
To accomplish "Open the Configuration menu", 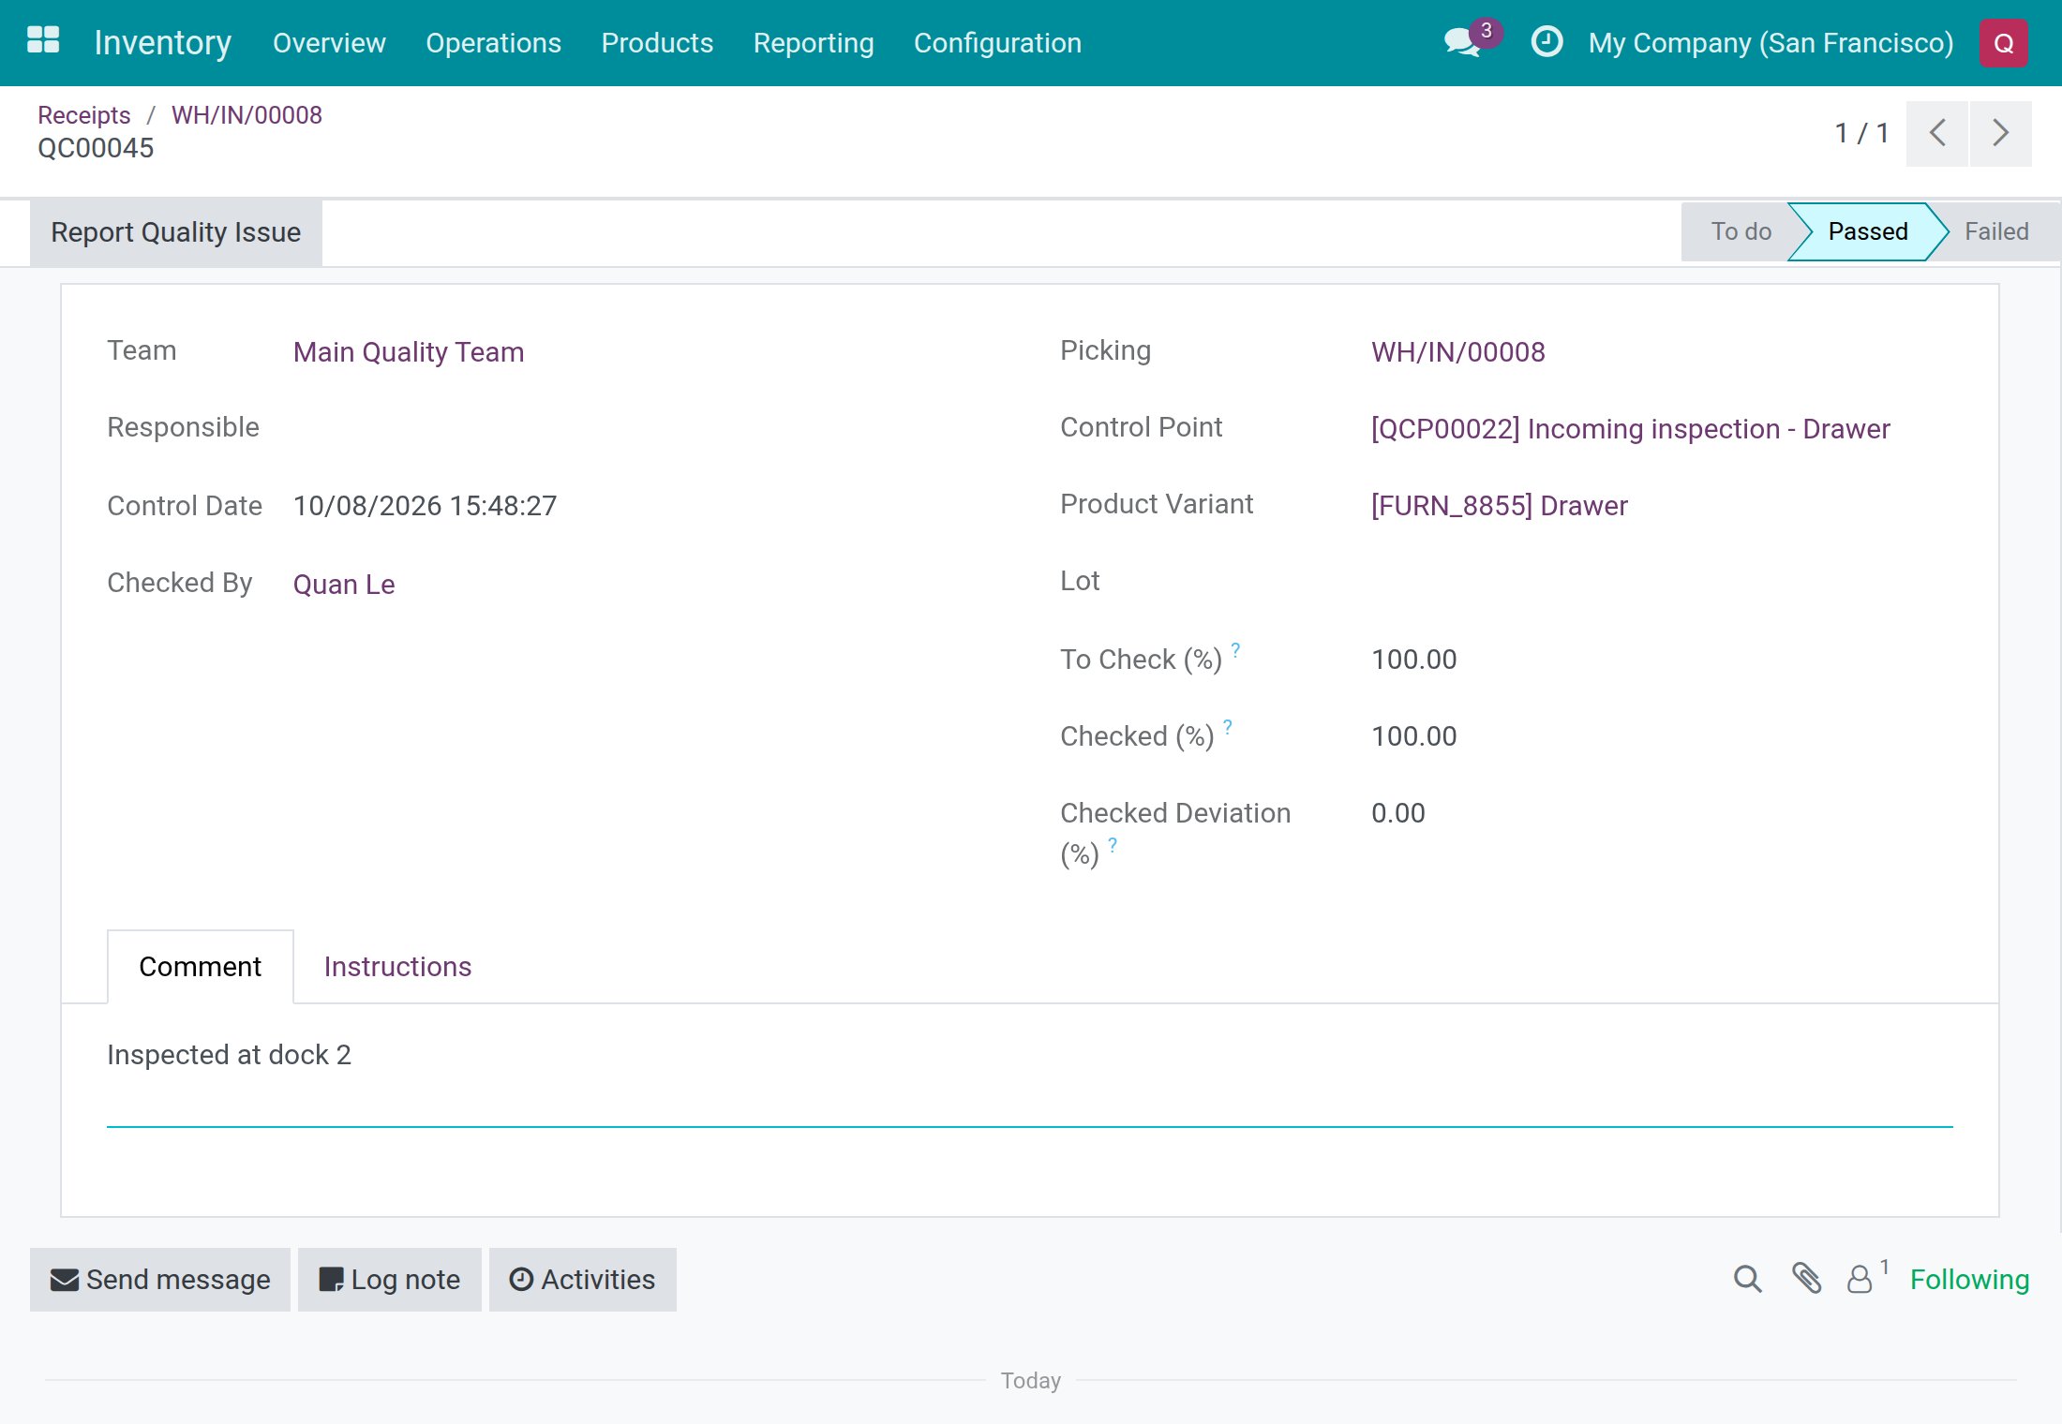I will pos(997,43).
